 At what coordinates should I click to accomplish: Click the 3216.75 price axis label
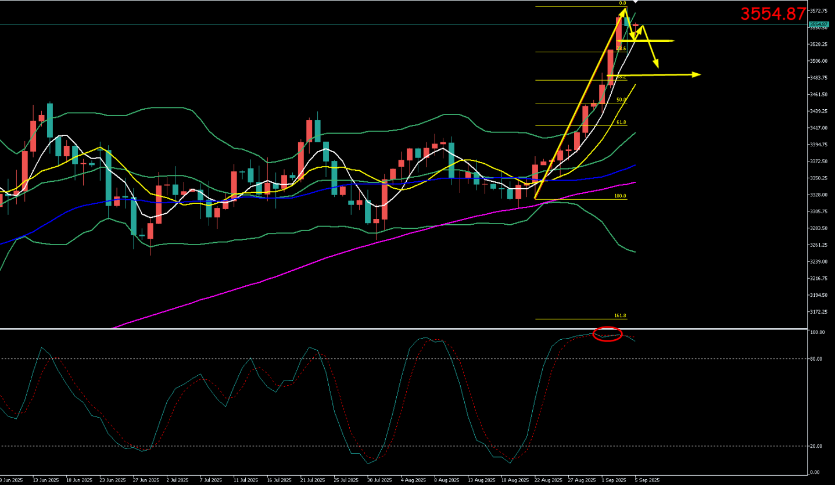[x=820, y=278]
